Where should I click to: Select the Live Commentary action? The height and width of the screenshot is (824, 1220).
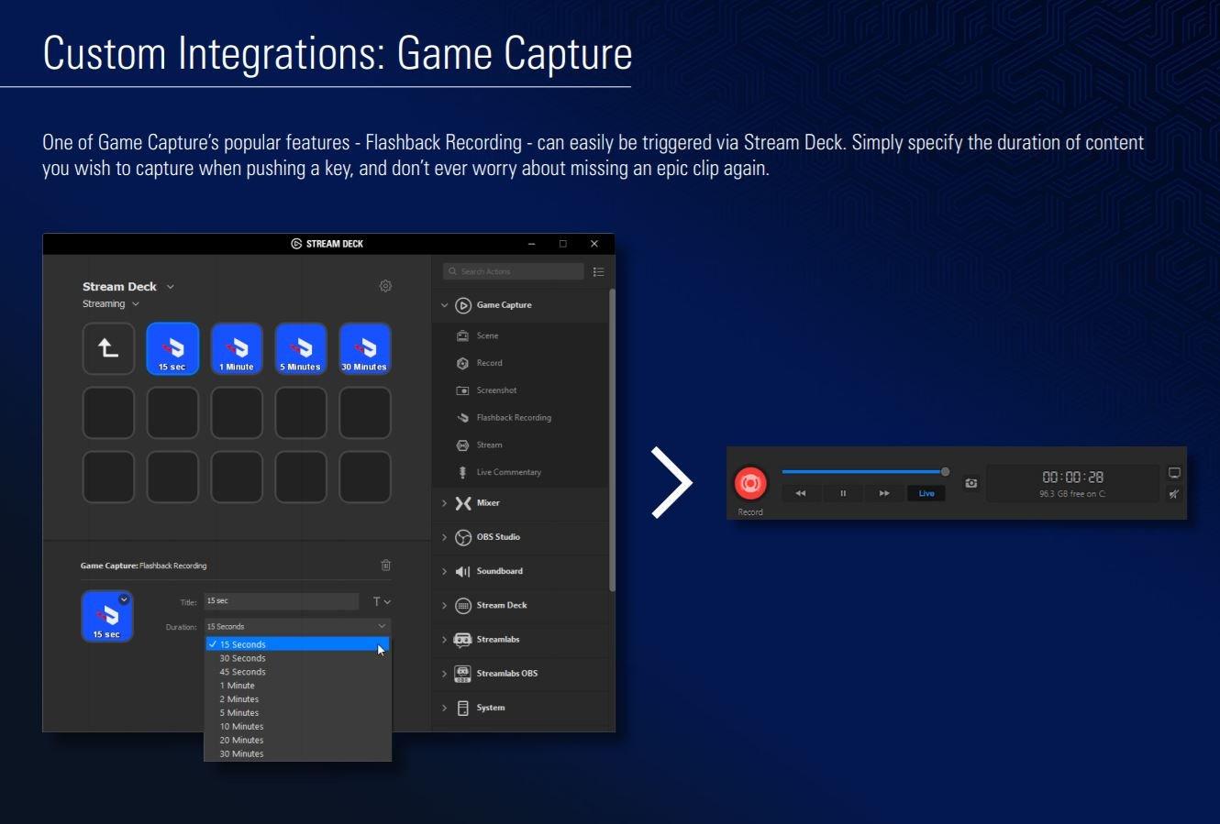coord(508,472)
